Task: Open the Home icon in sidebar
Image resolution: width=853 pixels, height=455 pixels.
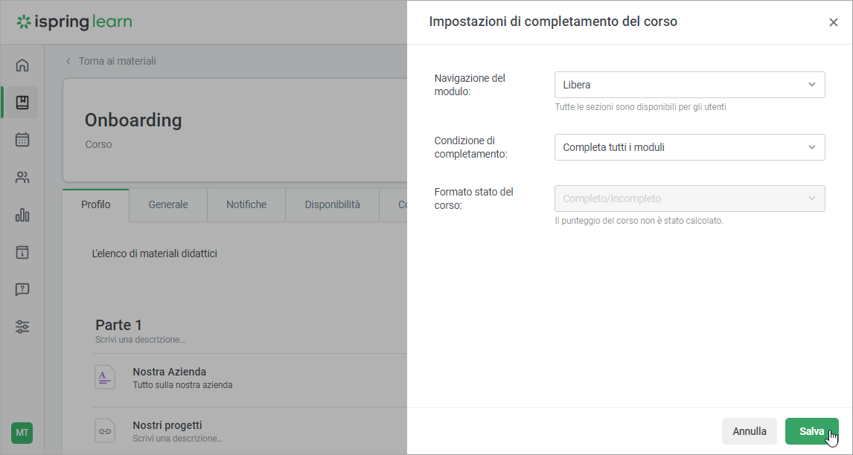Action: tap(22, 65)
